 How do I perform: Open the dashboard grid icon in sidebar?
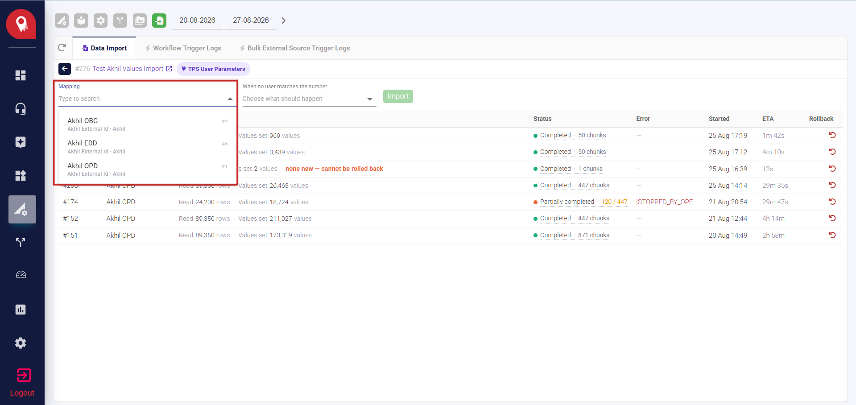[21, 75]
